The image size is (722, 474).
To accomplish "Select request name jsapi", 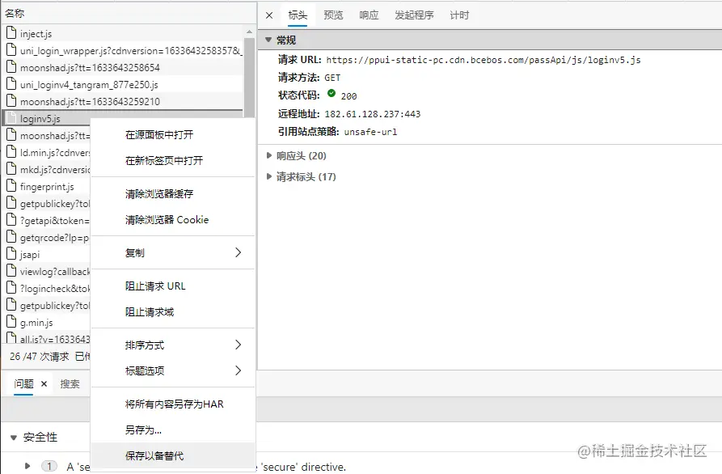I will [x=30, y=255].
